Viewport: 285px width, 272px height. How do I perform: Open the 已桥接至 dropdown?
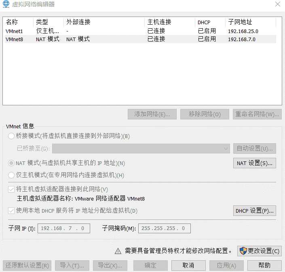[141, 149]
